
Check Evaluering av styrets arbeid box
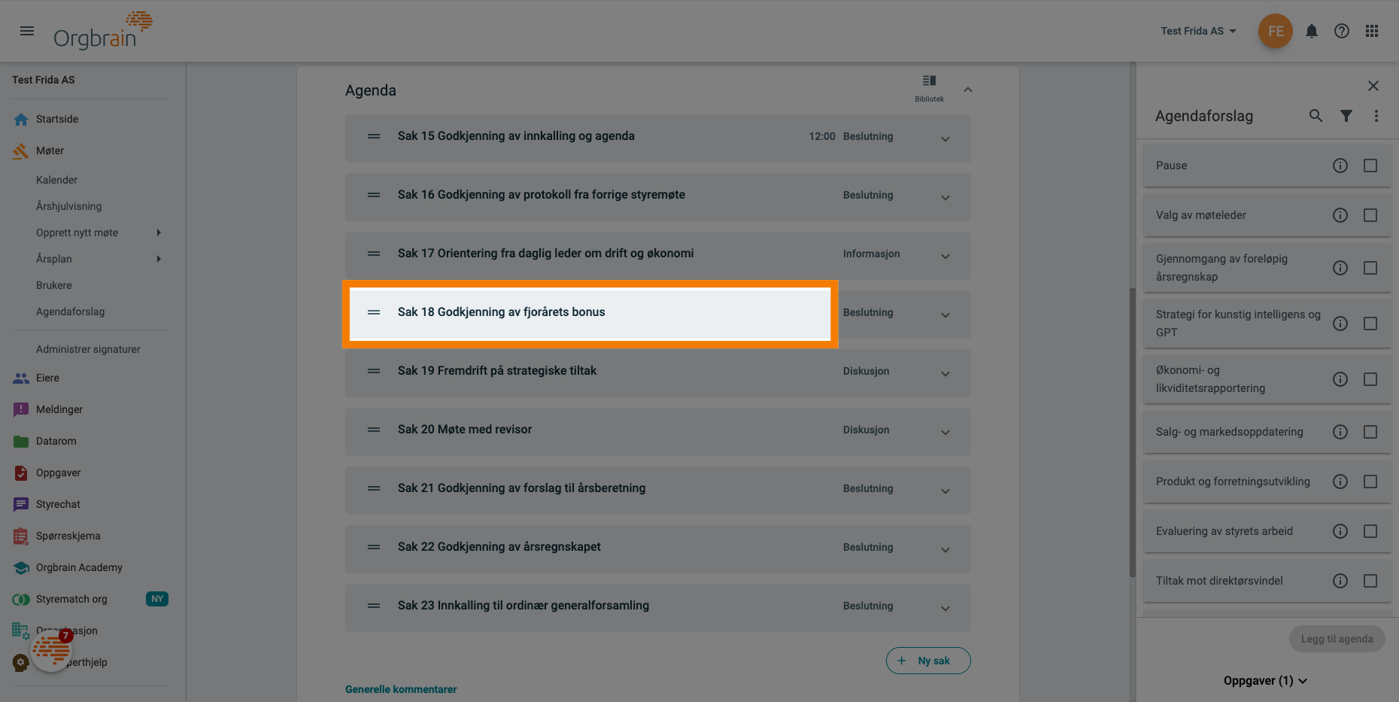(x=1370, y=531)
